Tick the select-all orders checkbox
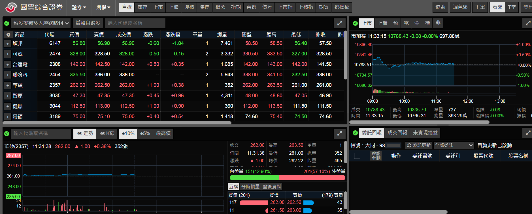 [x=357, y=156]
